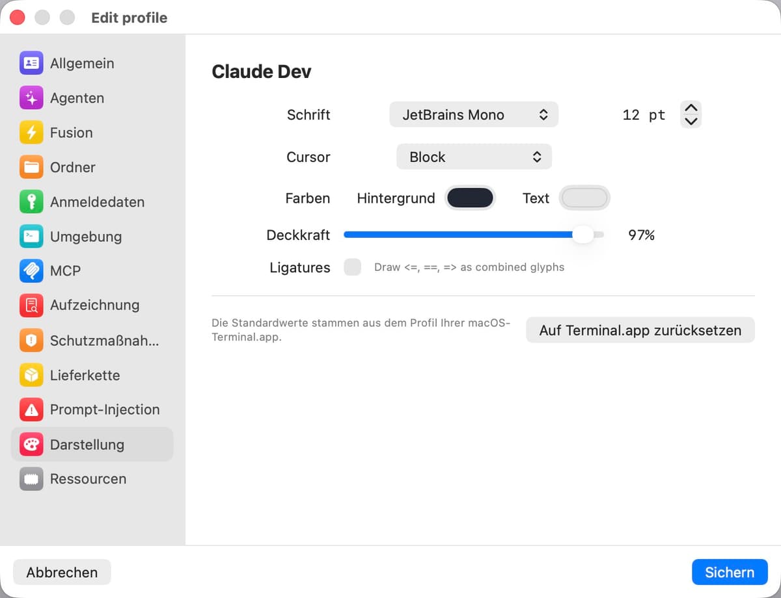Select the Agenten sparkle icon
The width and height of the screenshot is (781, 598).
(x=31, y=98)
